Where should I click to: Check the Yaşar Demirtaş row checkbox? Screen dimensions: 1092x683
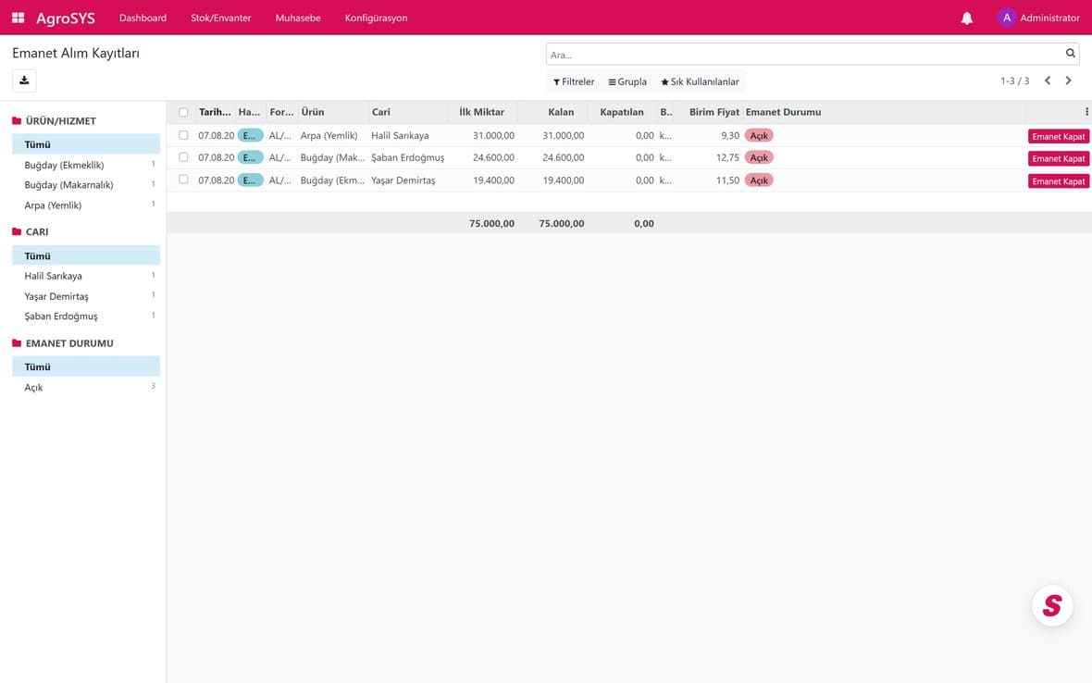(x=183, y=180)
